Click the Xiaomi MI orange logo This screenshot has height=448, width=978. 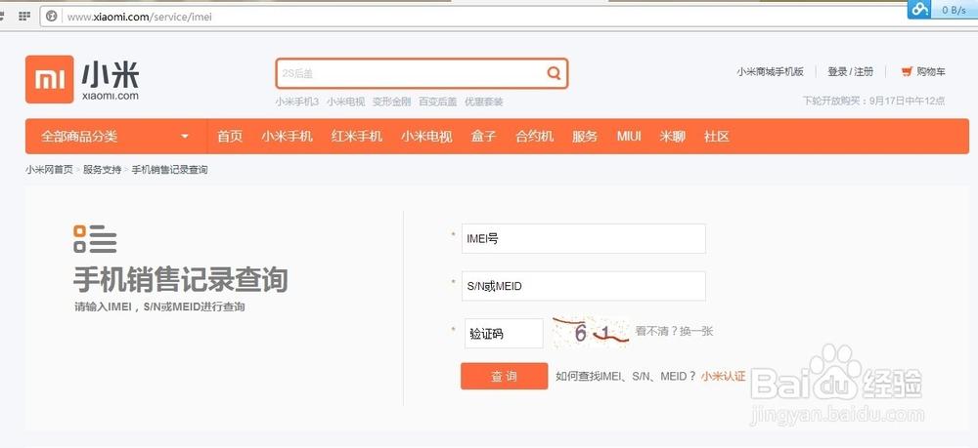pyautogui.click(x=49, y=79)
